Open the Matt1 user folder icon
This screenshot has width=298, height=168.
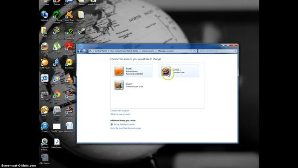(x=45, y=32)
